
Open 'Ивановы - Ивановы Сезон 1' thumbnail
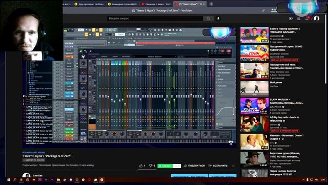pyautogui.click(x=254, y=142)
